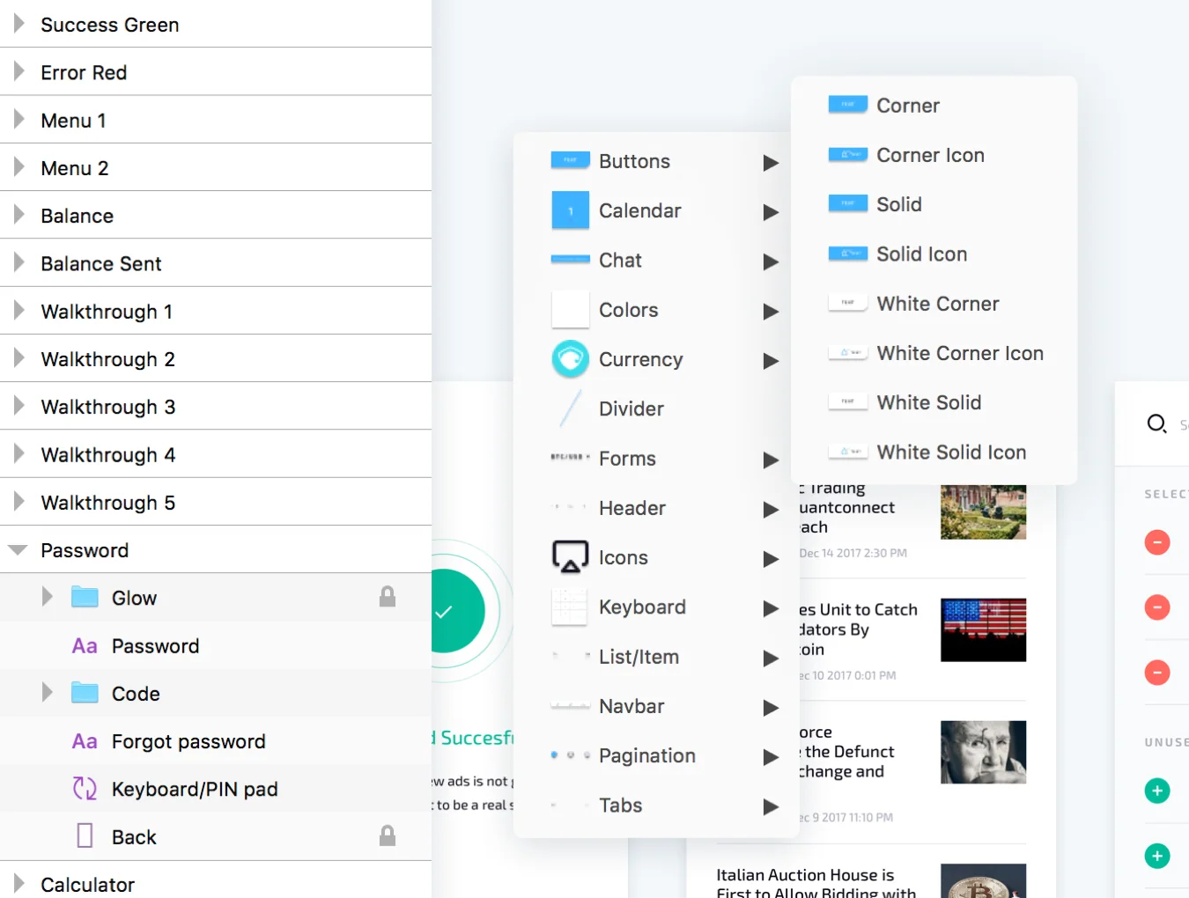Click the first green plus button
Viewport: 1189px width, 898px height.
[1157, 791]
